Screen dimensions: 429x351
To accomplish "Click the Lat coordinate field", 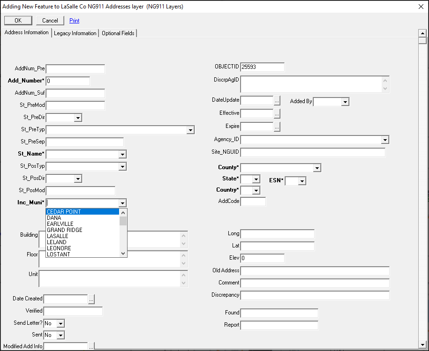I will coord(278,246).
